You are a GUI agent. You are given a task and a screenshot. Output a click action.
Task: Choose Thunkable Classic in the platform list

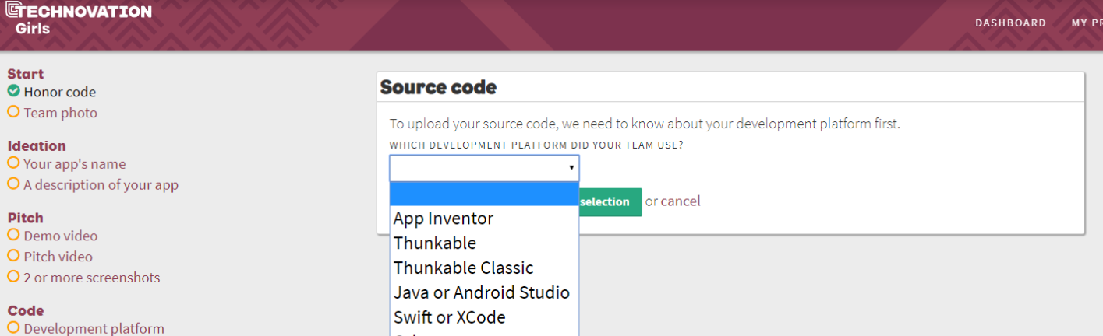(x=463, y=268)
